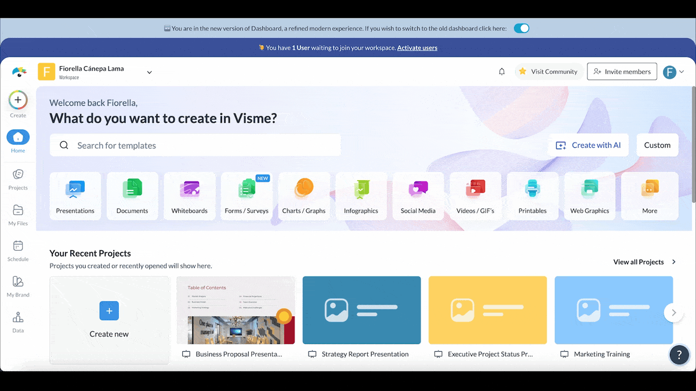Open the Presentations template category
Viewport: 696px width, 391px height.
[x=75, y=196]
